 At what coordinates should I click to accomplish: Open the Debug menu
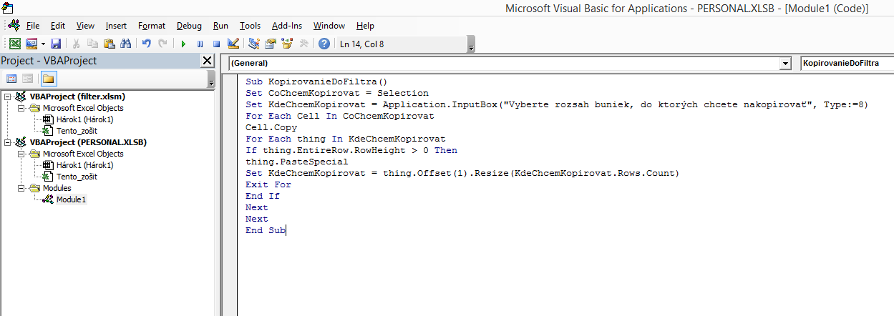click(x=188, y=26)
